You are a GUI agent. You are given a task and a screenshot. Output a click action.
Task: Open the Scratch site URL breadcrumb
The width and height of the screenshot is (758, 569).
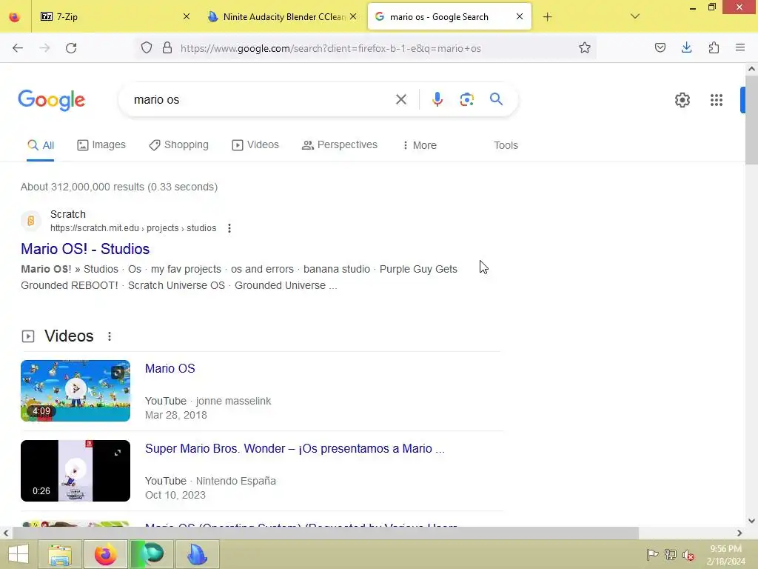133,228
